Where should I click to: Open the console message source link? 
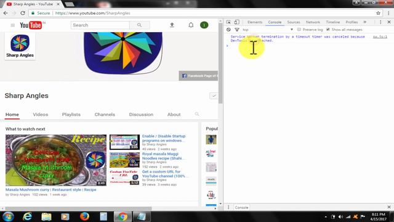click(x=380, y=37)
